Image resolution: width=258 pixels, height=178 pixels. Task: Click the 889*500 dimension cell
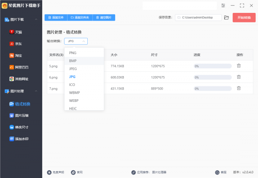point(157,89)
